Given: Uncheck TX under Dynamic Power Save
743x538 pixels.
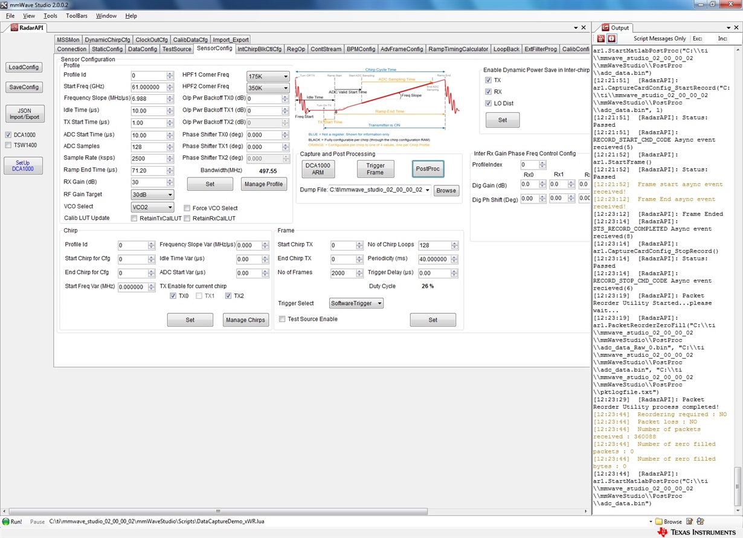Looking at the screenshot, I should click(x=489, y=80).
